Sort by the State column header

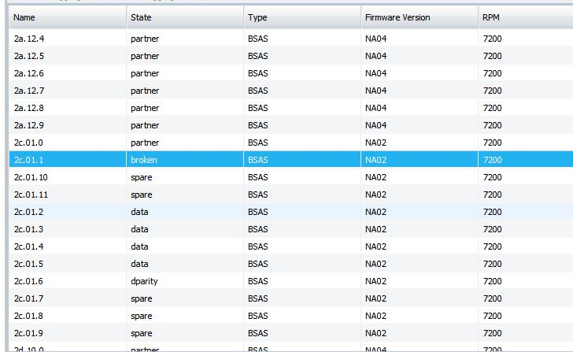tap(185, 17)
